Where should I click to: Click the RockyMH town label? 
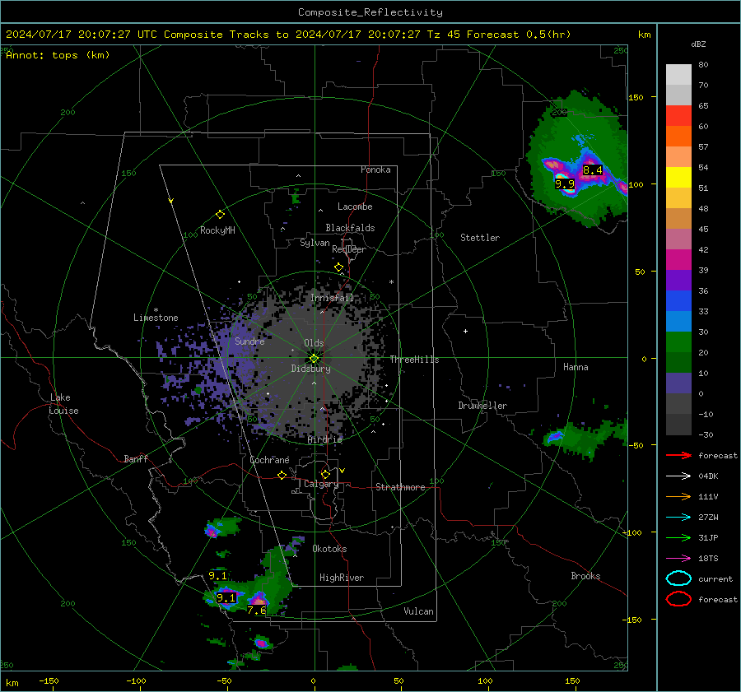[217, 230]
